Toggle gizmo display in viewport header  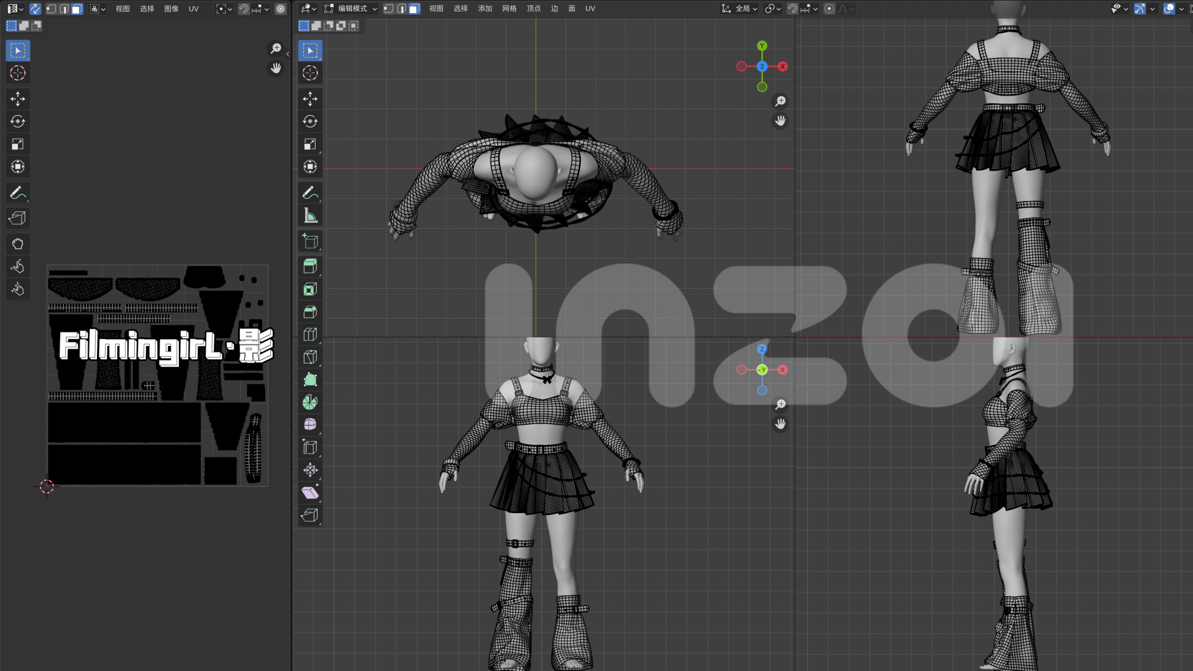coord(1140,9)
